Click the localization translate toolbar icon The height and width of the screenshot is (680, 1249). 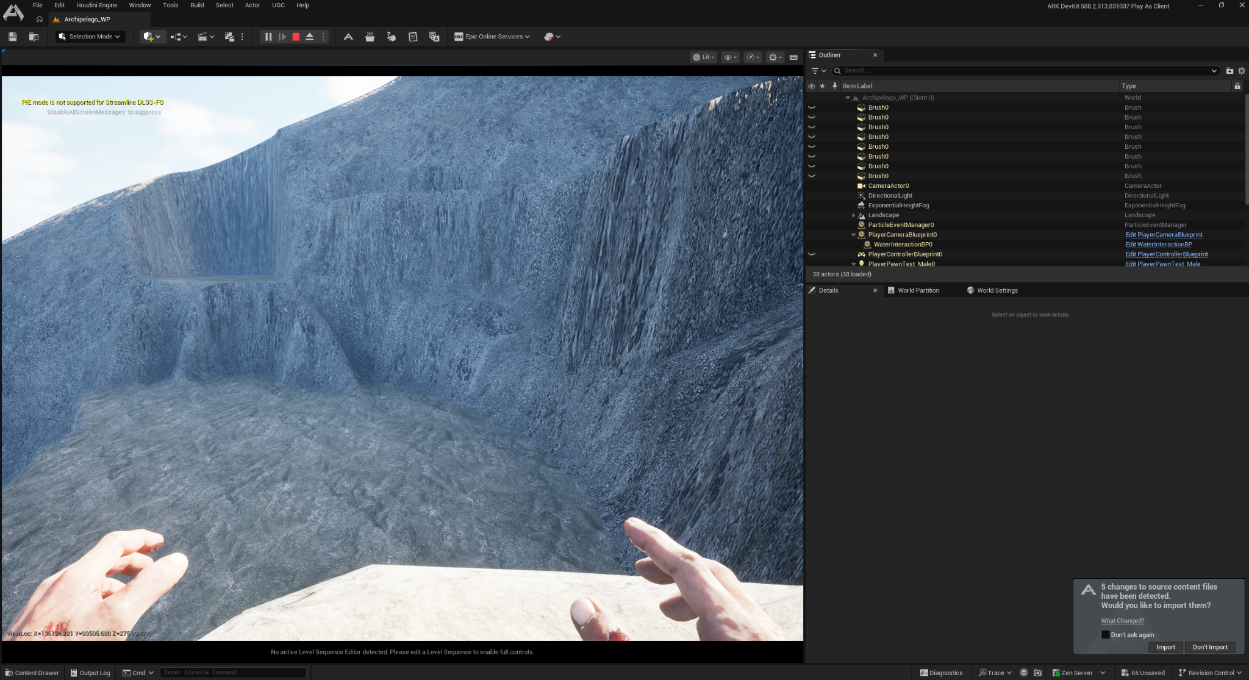point(434,37)
